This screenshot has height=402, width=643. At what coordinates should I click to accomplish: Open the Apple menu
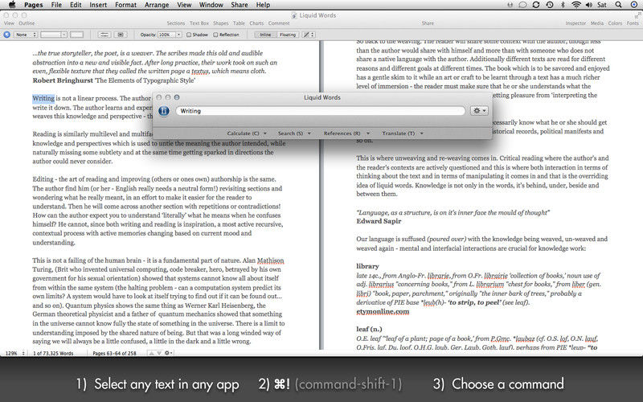12,5
